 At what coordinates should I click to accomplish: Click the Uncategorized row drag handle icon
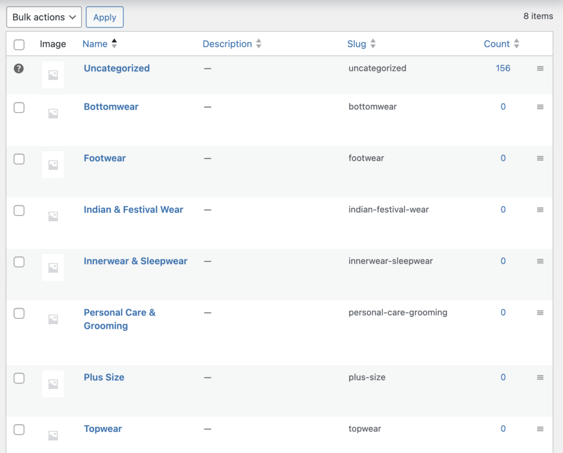click(540, 68)
